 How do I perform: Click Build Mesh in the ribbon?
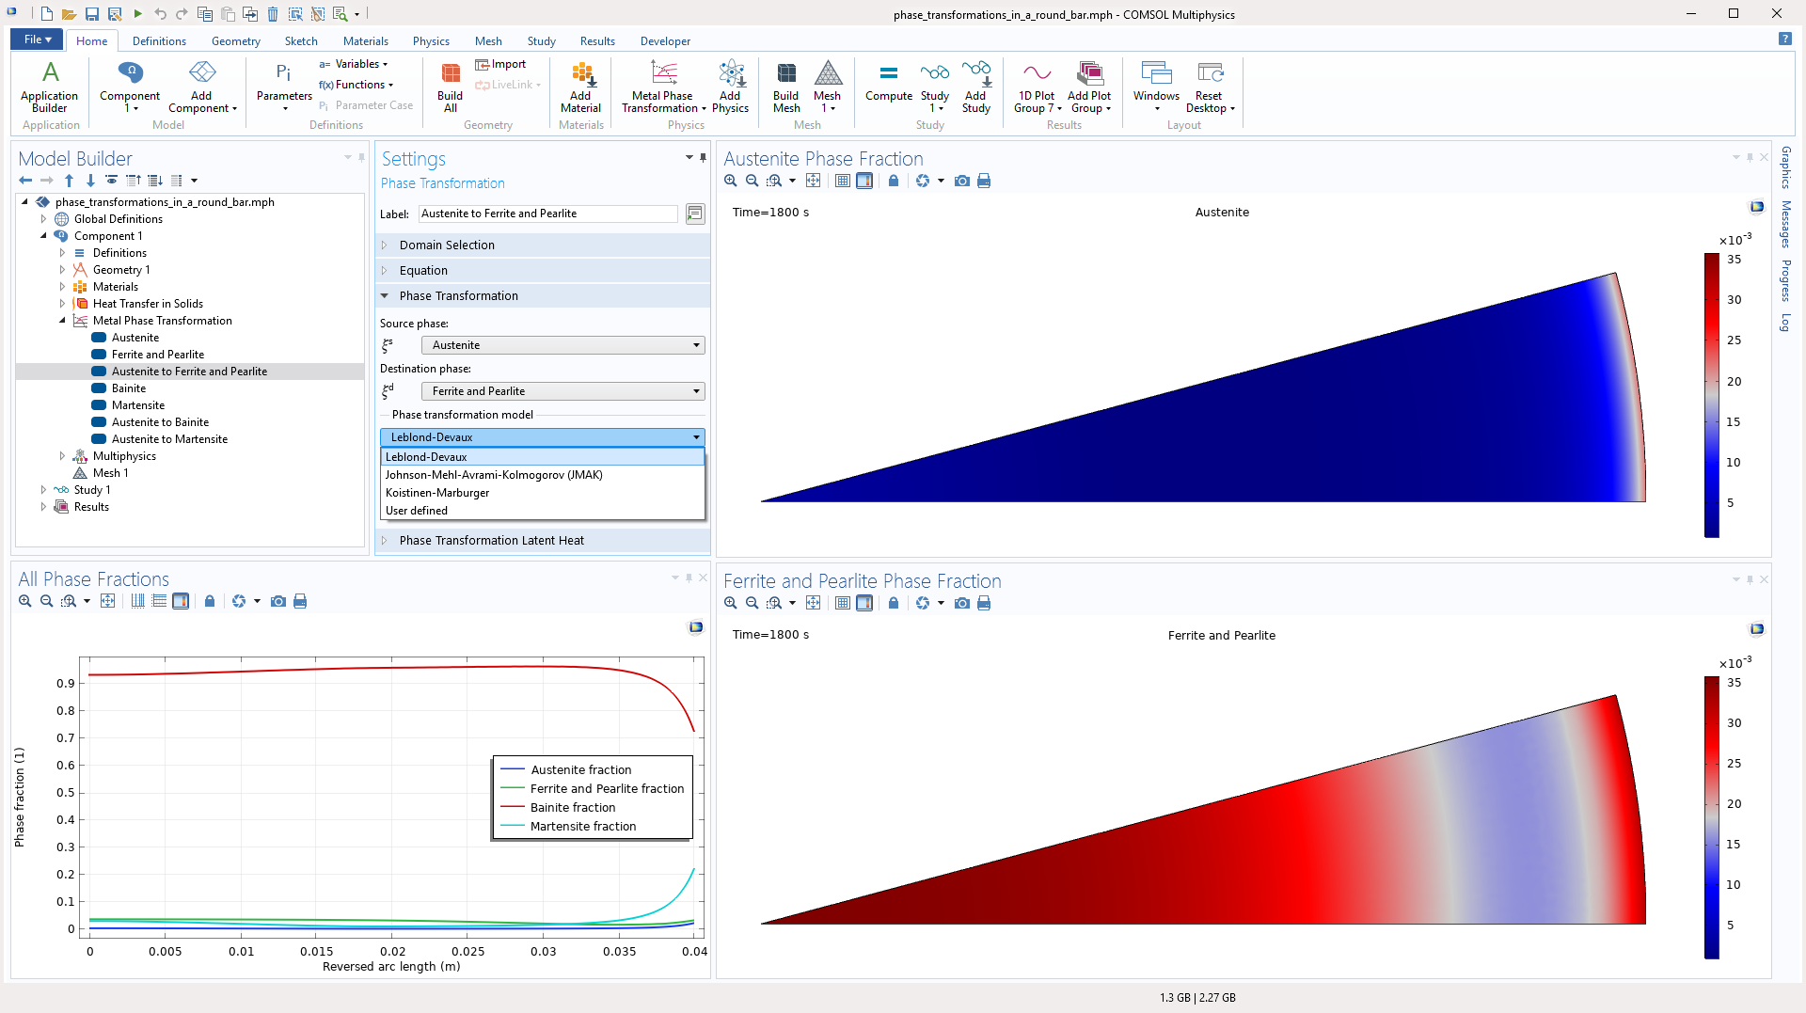[785, 87]
